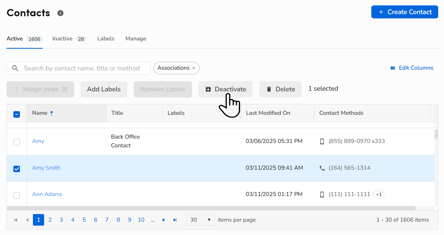Click the mobile phone icon beside Amy's number
Viewport: 444px width, 235px height.
[321, 141]
